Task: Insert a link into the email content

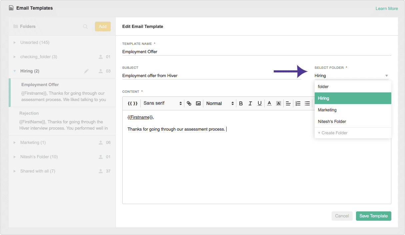Action: pyautogui.click(x=189, y=103)
